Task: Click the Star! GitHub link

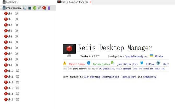Action: point(166,64)
